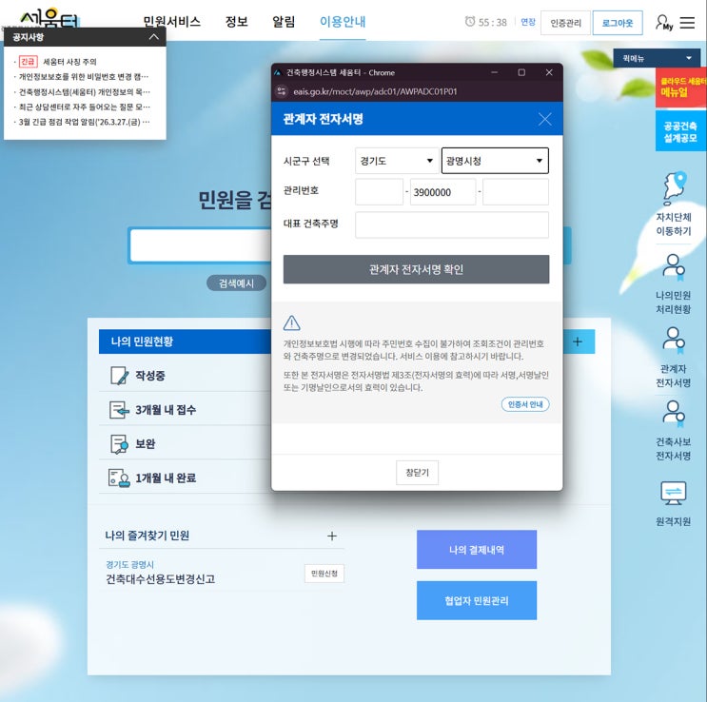Viewport: 707px width, 702px height.
Task: Click the last 관리번호 input field
Action: coord(516,192)
